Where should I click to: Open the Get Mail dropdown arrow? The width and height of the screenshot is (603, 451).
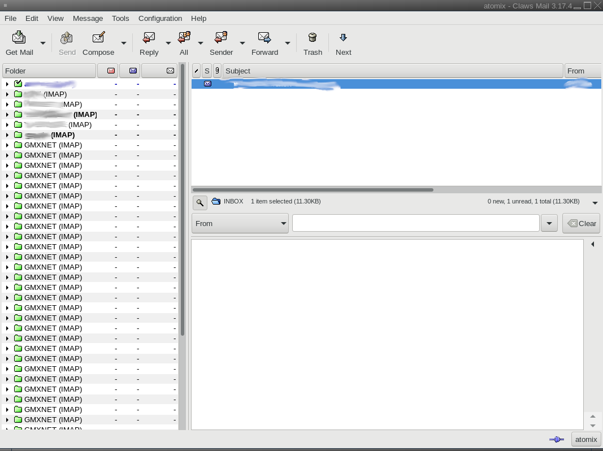[43, 43]
